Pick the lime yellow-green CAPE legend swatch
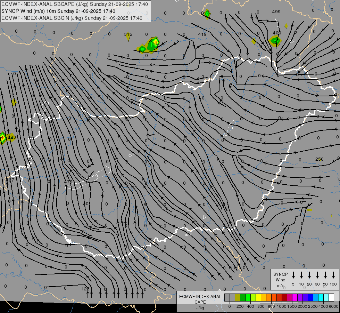Screen dimensions: 340x313 click(253, 297)
